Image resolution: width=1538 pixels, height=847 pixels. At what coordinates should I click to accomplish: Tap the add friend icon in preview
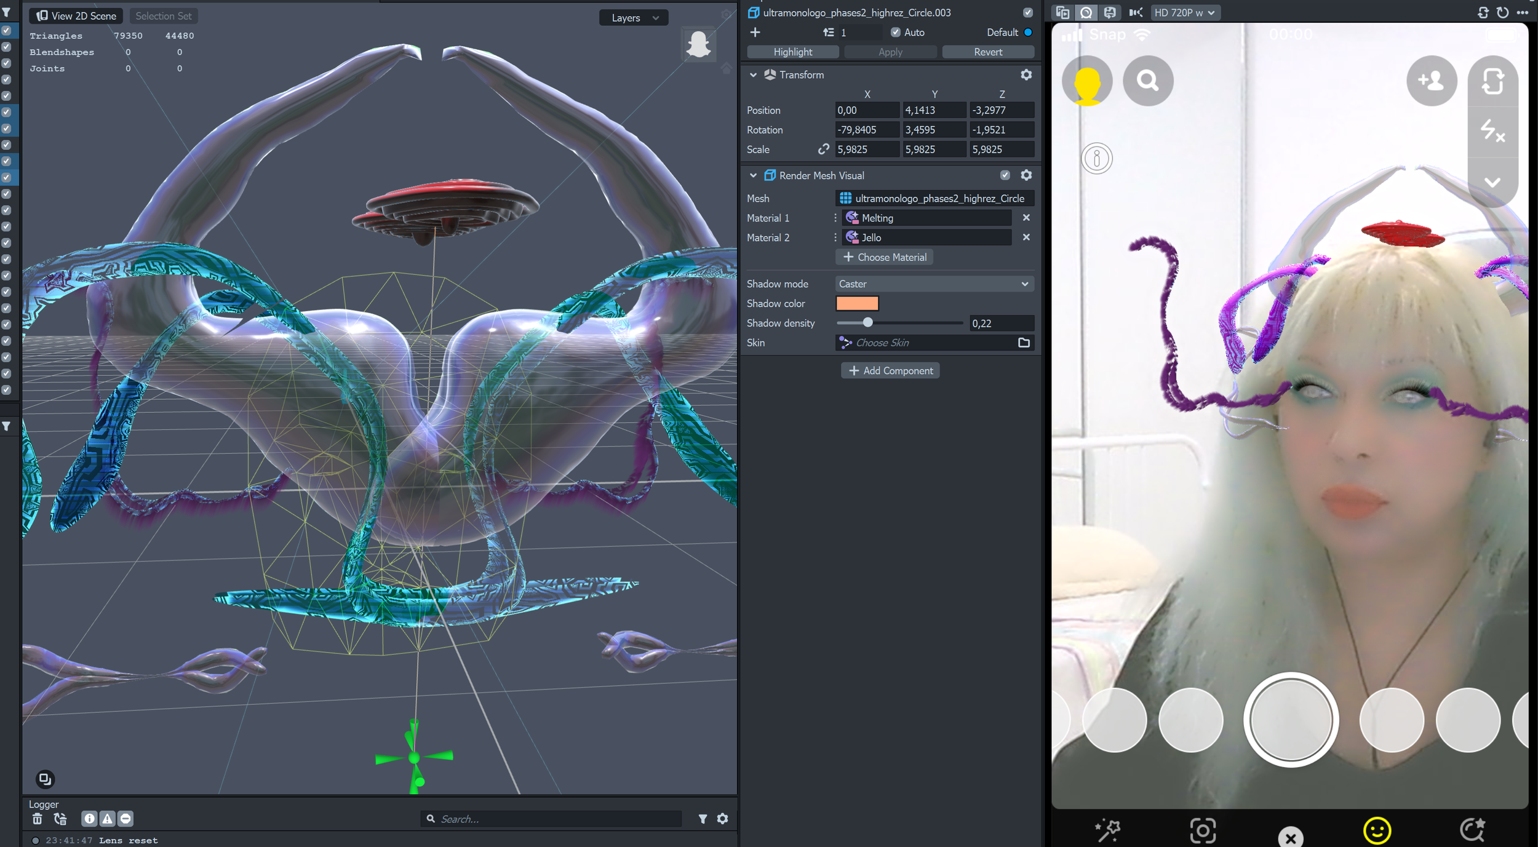(x=1432, y=81)
